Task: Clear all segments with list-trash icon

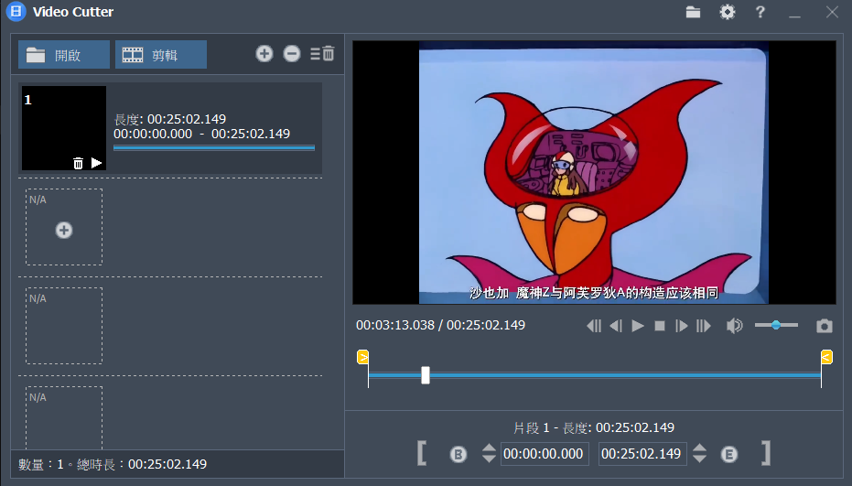Action: (322, 54)
